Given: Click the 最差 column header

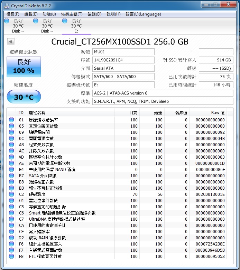Looking at the screenshot, I should click(x=152, y=113).
